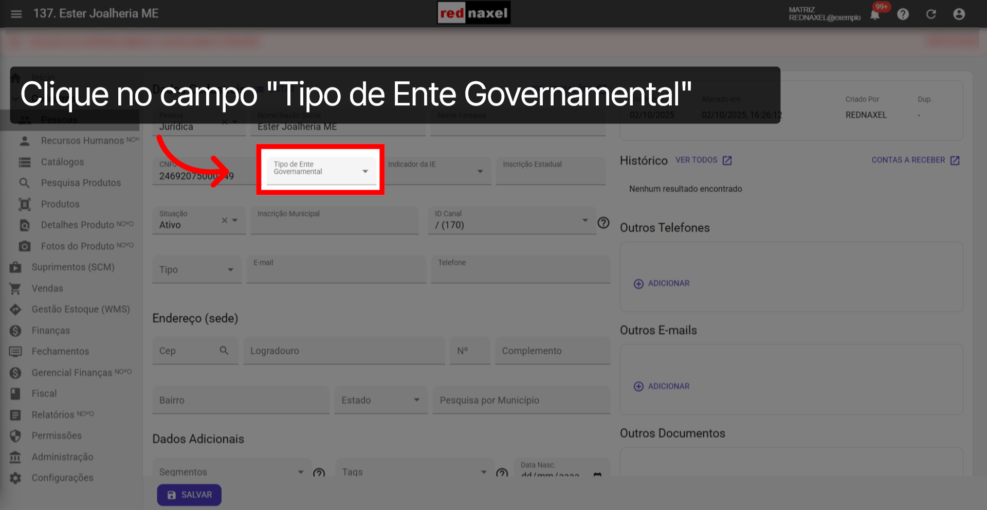This screenshot has height=510, width=987.
Task: Clear the Ativo value in Situação field
Action: point(225,220)
